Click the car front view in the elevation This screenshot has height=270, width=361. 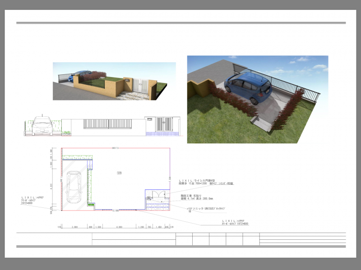pyautogui.click(x=42, y=126)
